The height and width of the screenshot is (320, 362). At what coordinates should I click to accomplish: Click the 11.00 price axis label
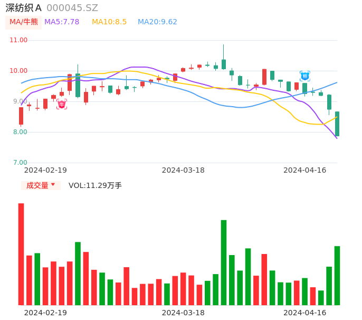pos(18,40)
